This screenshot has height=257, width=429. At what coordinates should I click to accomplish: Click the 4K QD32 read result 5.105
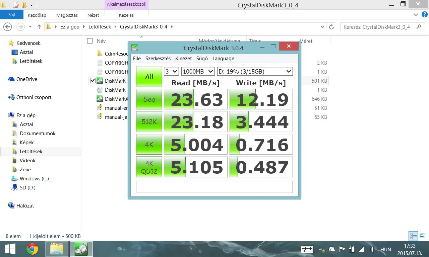196,167
